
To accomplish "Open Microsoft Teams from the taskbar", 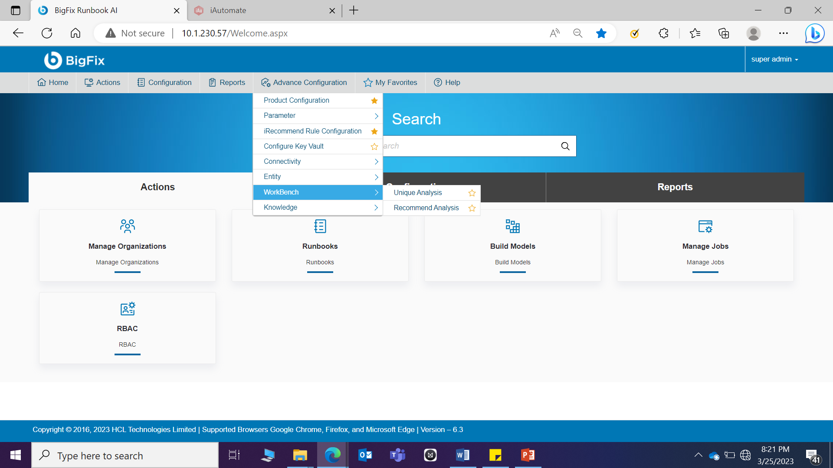I will (397, 455).
